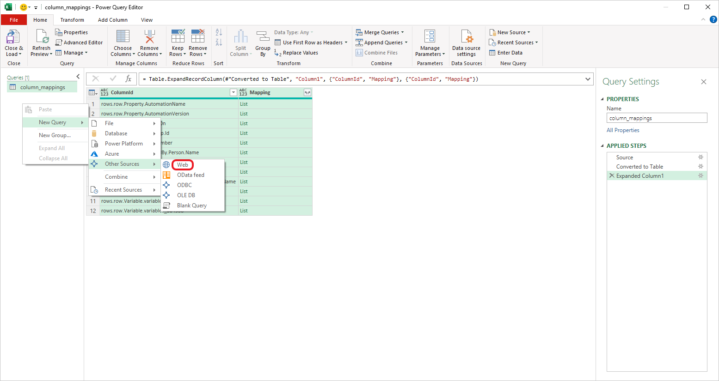Viewport: 719px width, 381px height.
Task: Click the Keep Rows icon
Action: 178,37
